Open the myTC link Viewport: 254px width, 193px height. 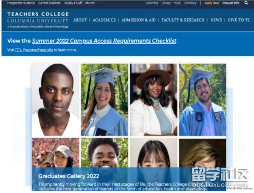click(x=177, y=3)
